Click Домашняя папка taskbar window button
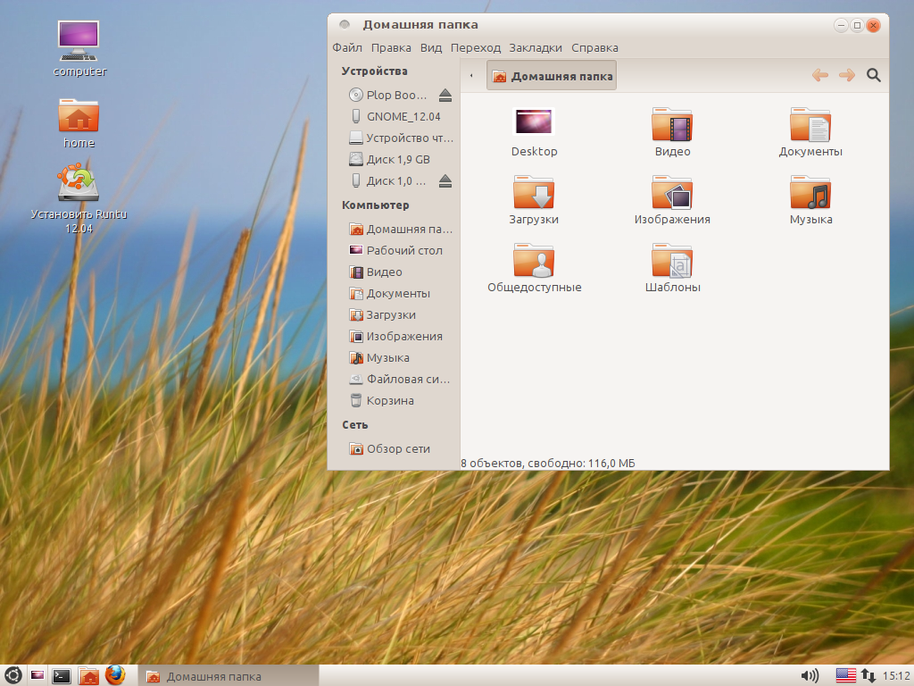The image size is (914, 686). (x=228, y=676)
